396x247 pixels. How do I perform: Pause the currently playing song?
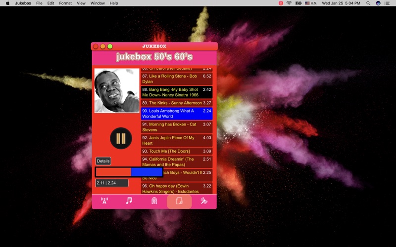[121, 138]
